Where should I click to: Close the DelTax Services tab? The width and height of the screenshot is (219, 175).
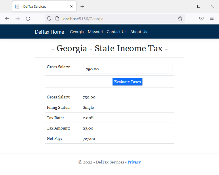(x=71, y=6)
